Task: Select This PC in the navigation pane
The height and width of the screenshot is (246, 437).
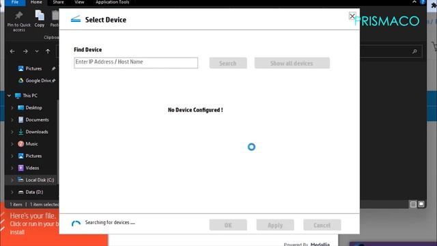Action: tap(27, 96)
